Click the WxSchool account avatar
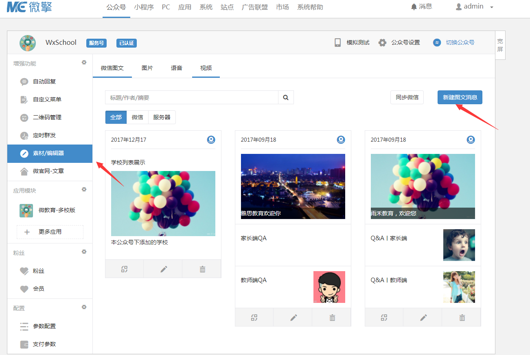530x355 pixels. (x=28, y=43)
